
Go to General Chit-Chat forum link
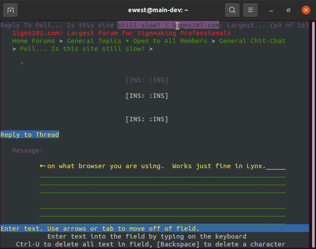[252, 41]
